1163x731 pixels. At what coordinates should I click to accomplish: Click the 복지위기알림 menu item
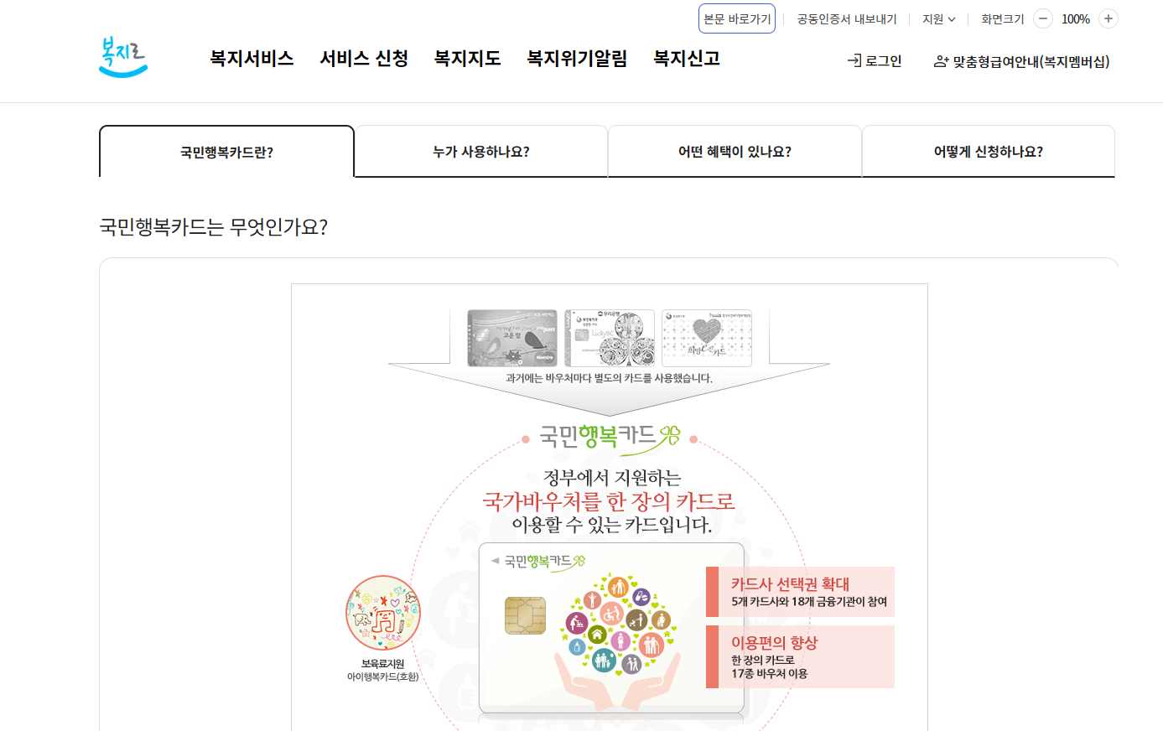point(577,58)
